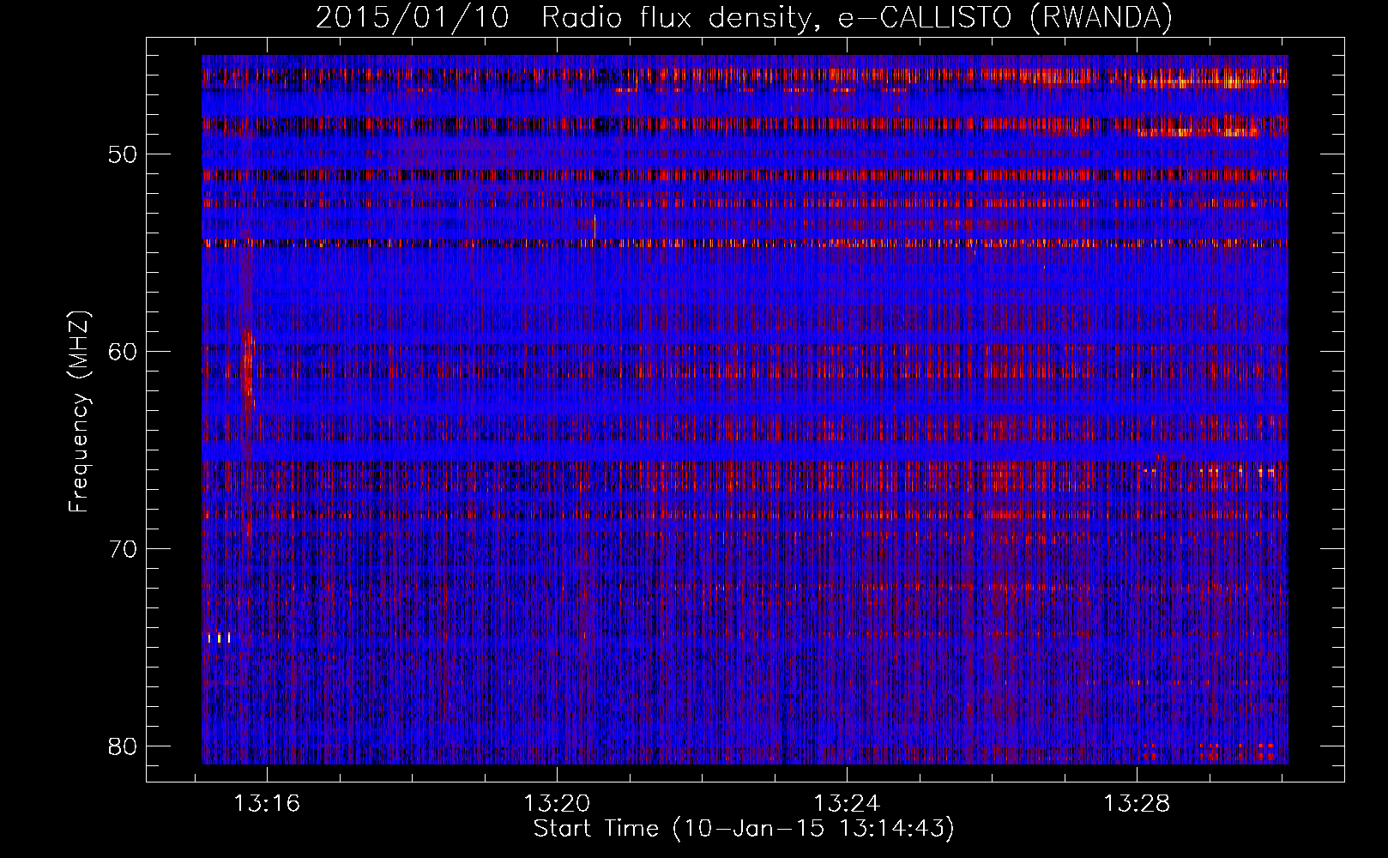
Task: Select the 13:24 time tick label
Action: click(x=847, y=804)
